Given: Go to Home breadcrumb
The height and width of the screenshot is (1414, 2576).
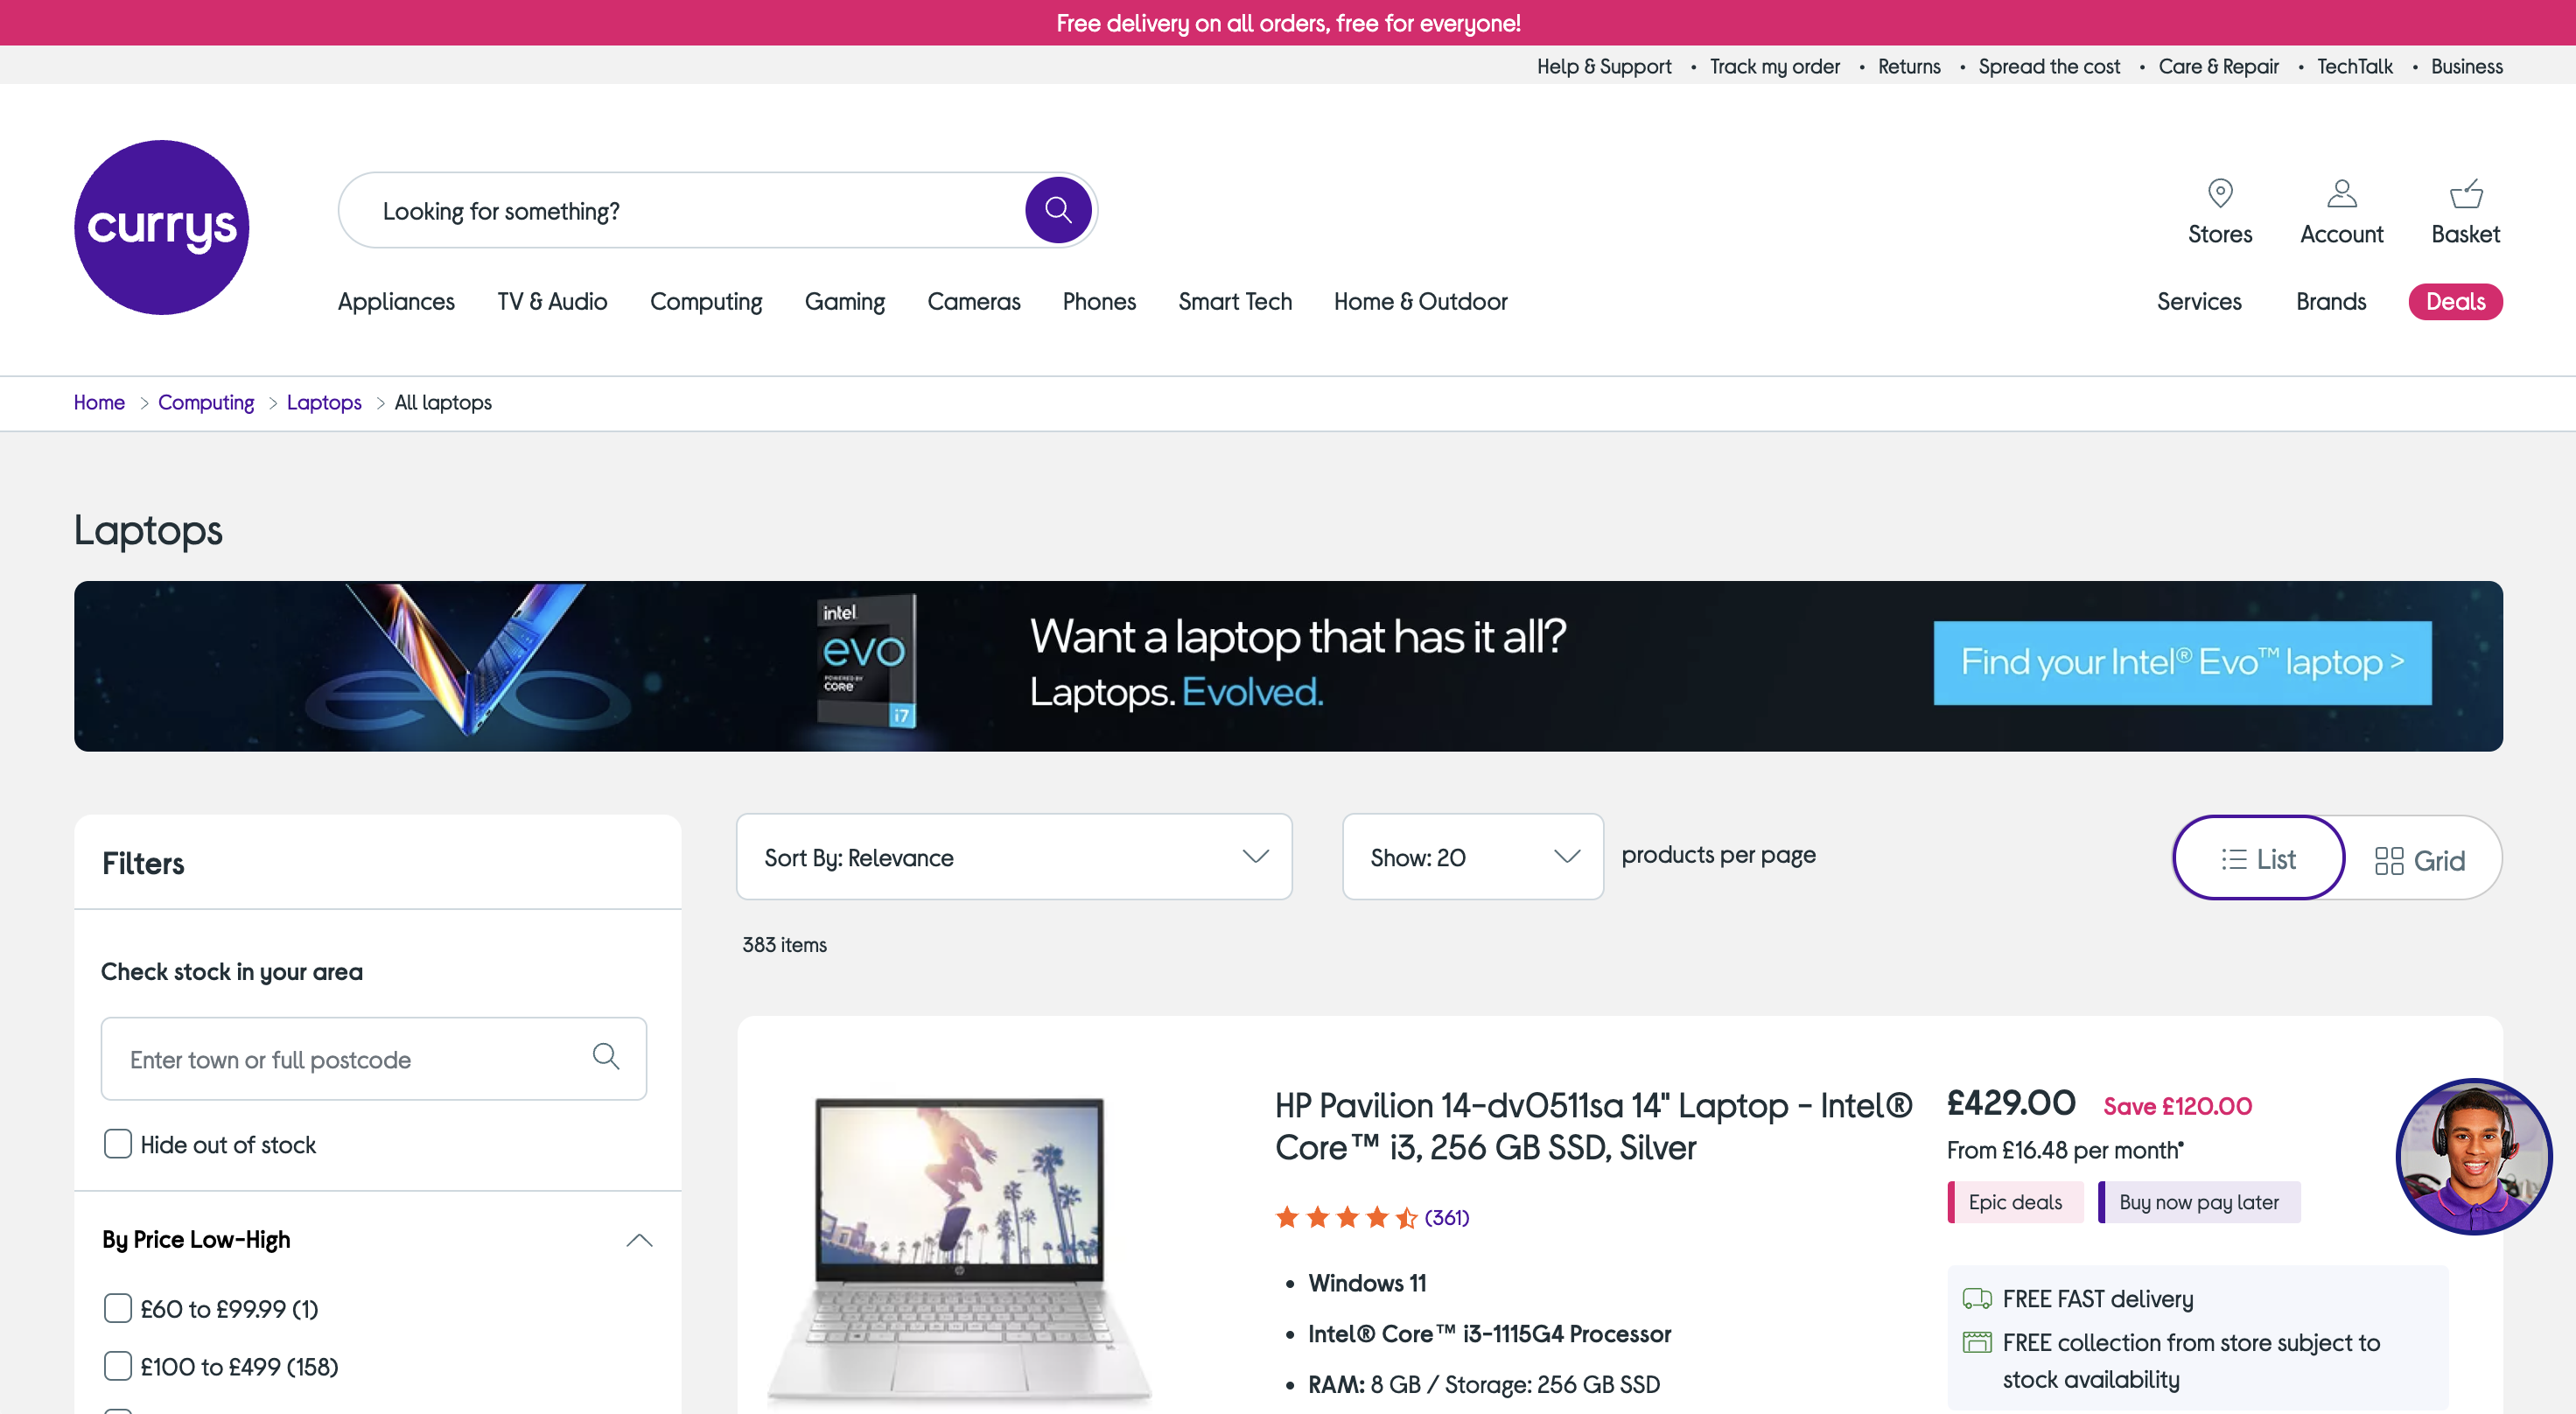Looking at the screenshot, I should [x=99, y=402].
